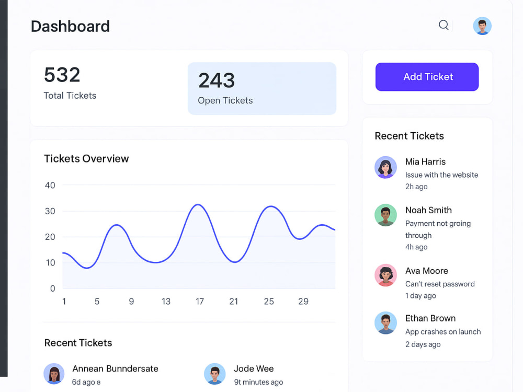Click the 'Payment not groing through' description
The image size is (523, 392).
point(438,229)
